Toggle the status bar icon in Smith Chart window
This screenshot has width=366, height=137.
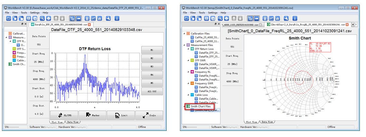pyautogui.click(x=257, y=18)
